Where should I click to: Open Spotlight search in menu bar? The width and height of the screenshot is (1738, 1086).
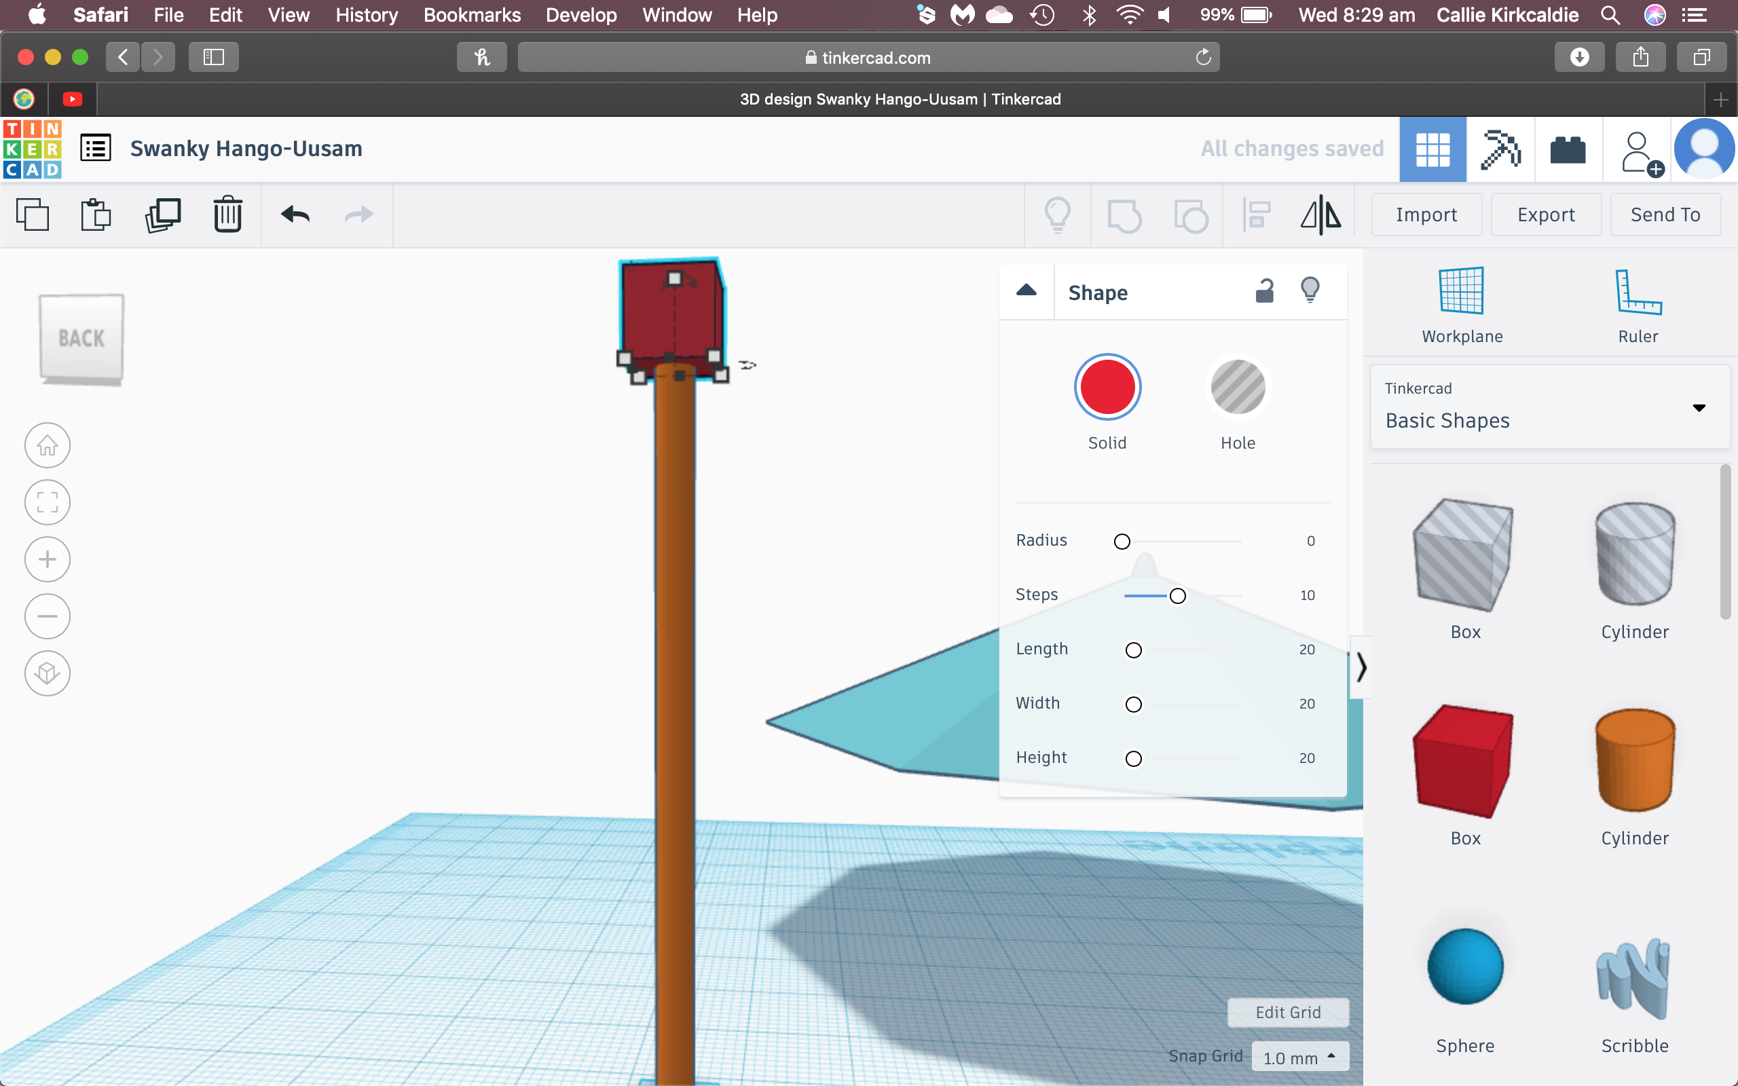point(1611,15)
